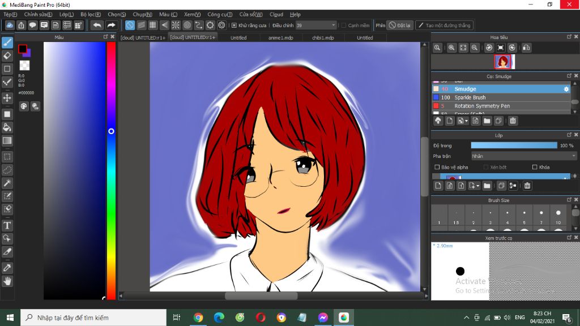Click the share/export icon in toolbar
The height and width of the screenshot is (326, 580).
pyautogui.click(x=21, y=25)
